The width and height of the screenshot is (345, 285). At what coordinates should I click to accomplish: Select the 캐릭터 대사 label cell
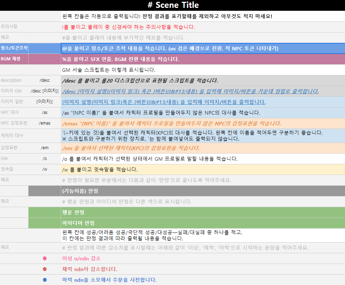[x=14, y=136]
